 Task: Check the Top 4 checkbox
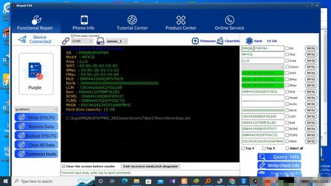[243, 148]
